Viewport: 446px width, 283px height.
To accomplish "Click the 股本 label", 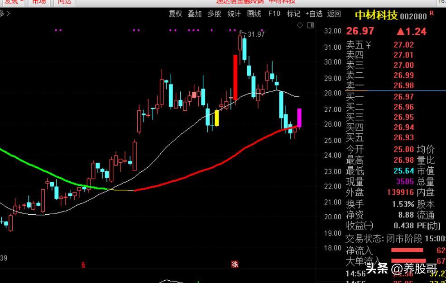I will pos(426,204).
